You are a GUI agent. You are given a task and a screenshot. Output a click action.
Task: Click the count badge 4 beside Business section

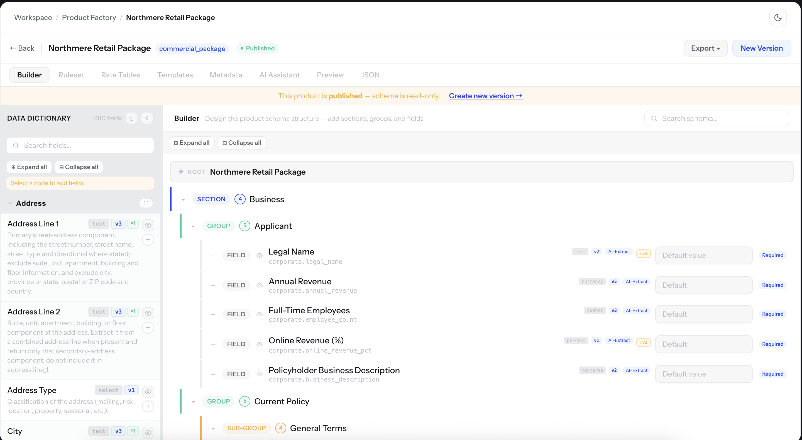click(x=240, y=199)
